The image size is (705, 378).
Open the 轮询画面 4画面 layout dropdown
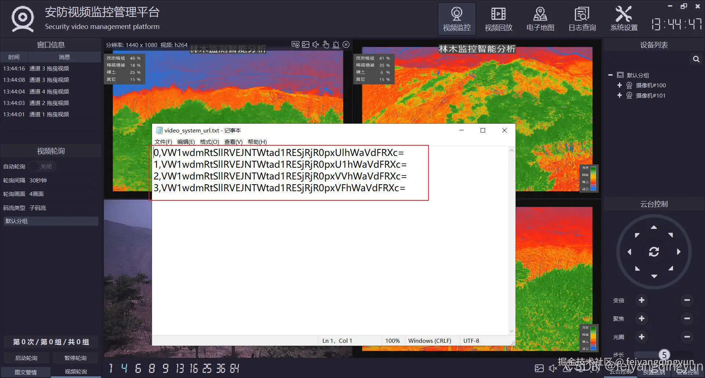63,194
